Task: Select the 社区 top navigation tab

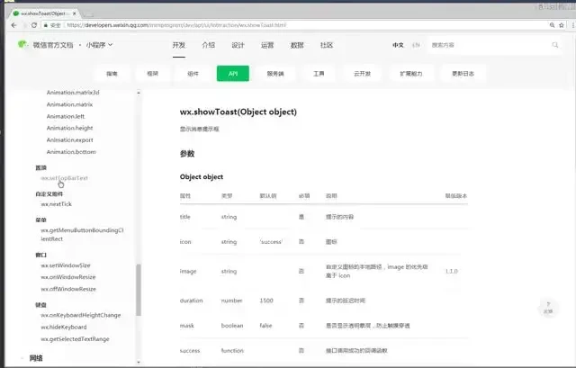Action: [326, 45]
